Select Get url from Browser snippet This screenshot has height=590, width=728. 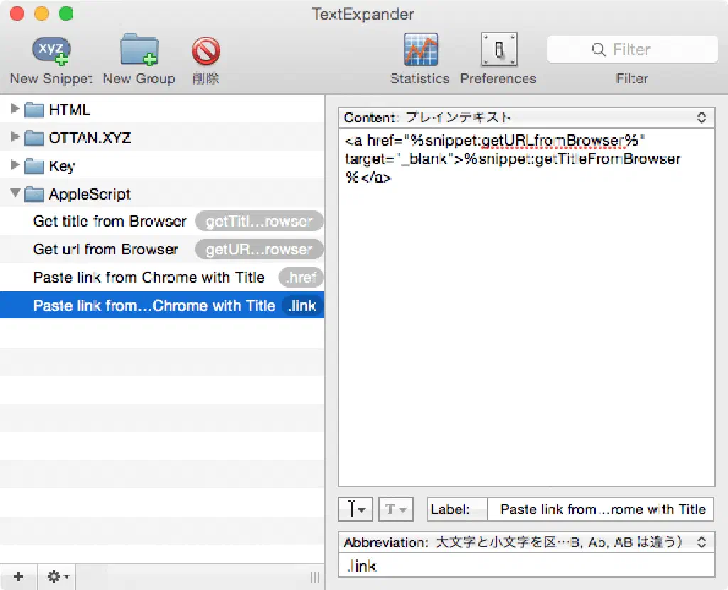106,250
